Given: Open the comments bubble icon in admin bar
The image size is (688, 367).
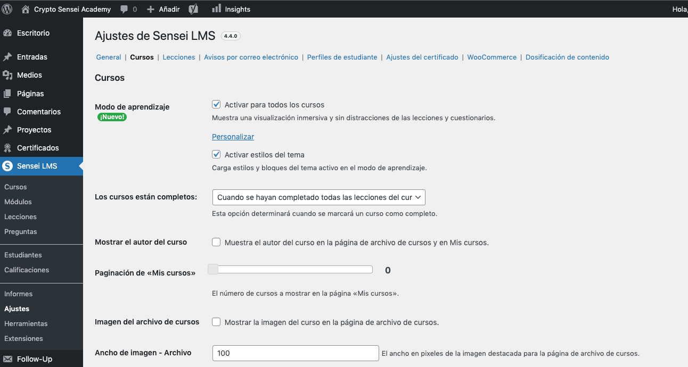Looking at the screenshot, I should point(124,9).
